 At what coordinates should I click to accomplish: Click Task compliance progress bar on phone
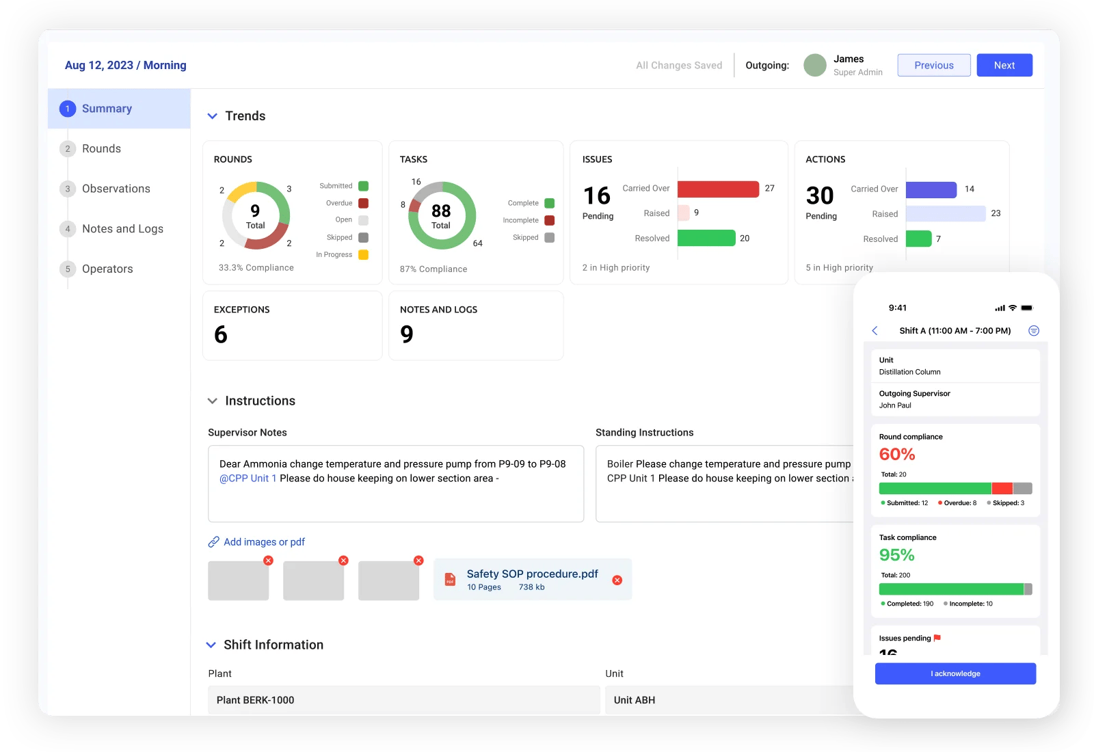(x=955, y=589)
